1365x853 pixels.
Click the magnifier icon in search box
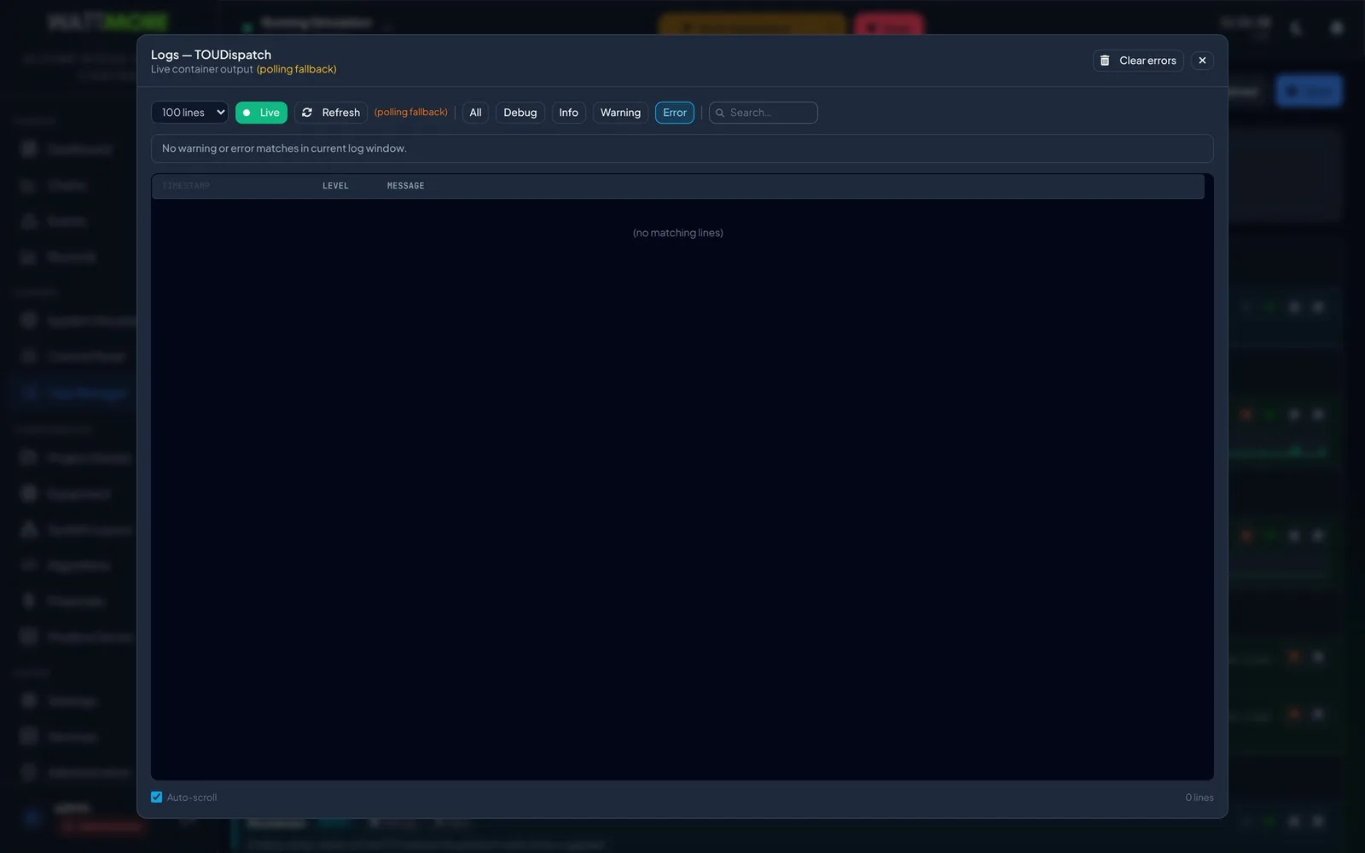tap(720, 113)
